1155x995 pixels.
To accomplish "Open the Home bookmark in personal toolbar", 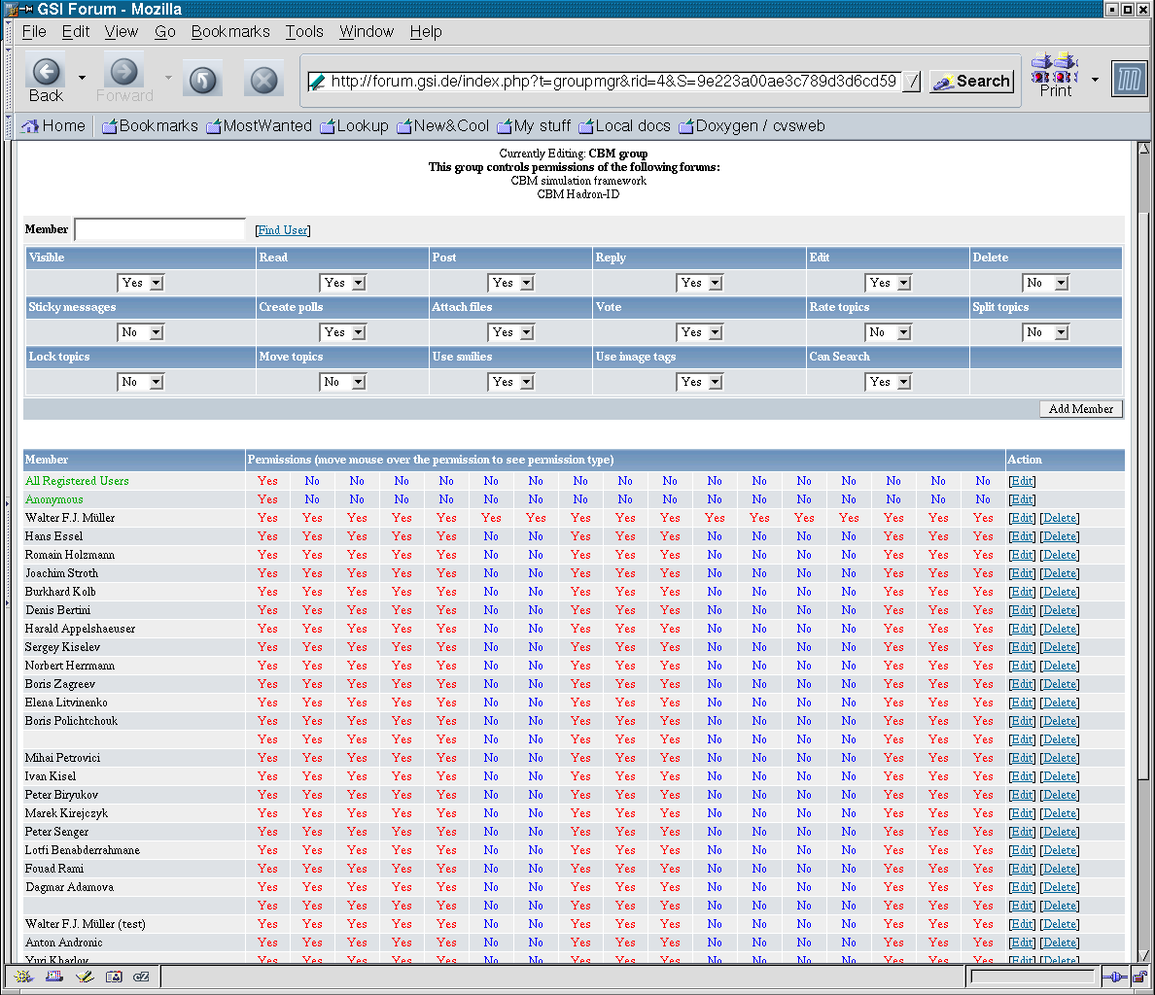I will (53, 126).
